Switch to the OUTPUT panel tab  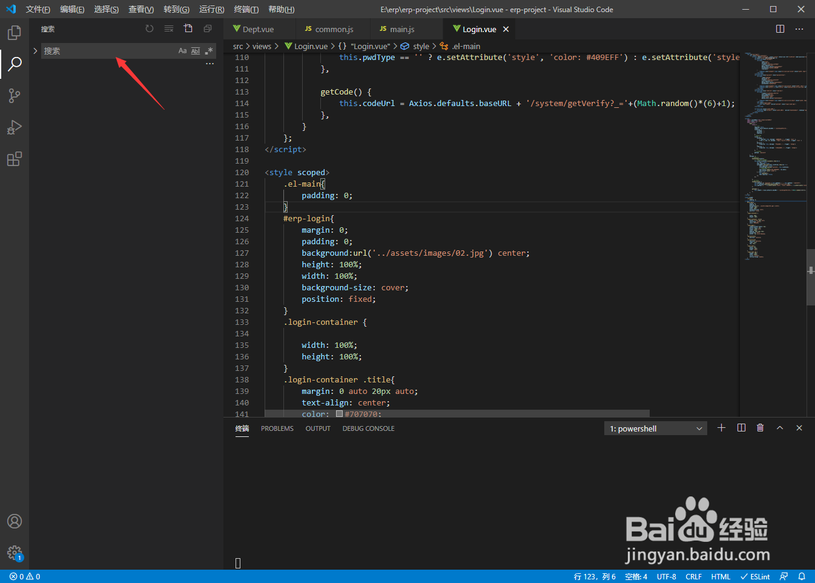318,428
